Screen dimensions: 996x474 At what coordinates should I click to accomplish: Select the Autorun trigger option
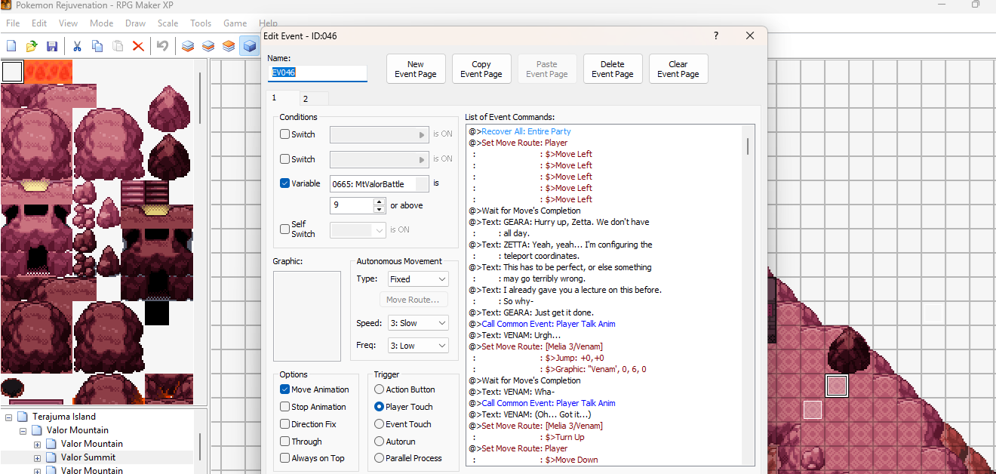(x=380, y=442)
